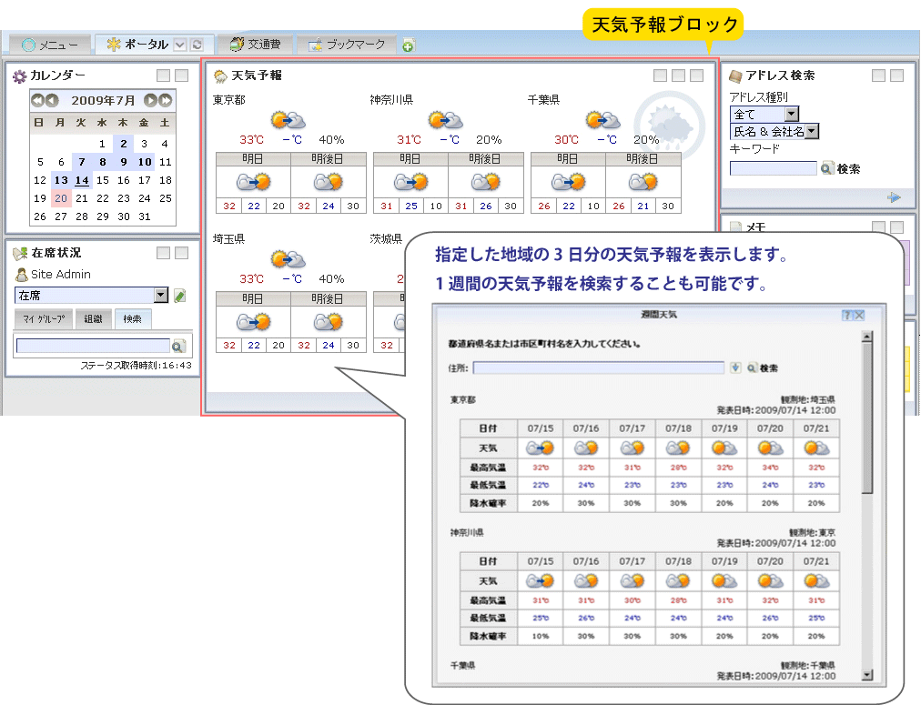
Task: Click the first 天気予報 block window button
Action: coord(660,76)
